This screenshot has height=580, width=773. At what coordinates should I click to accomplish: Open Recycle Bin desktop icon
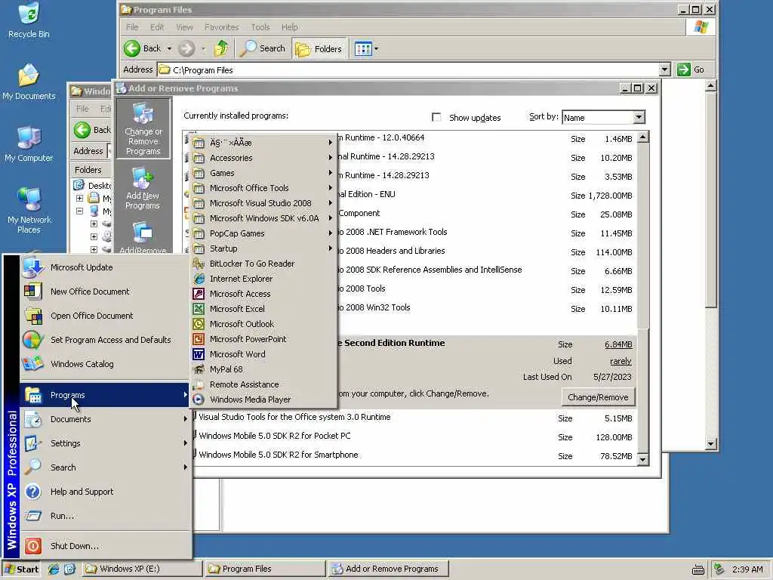point(29,20)
